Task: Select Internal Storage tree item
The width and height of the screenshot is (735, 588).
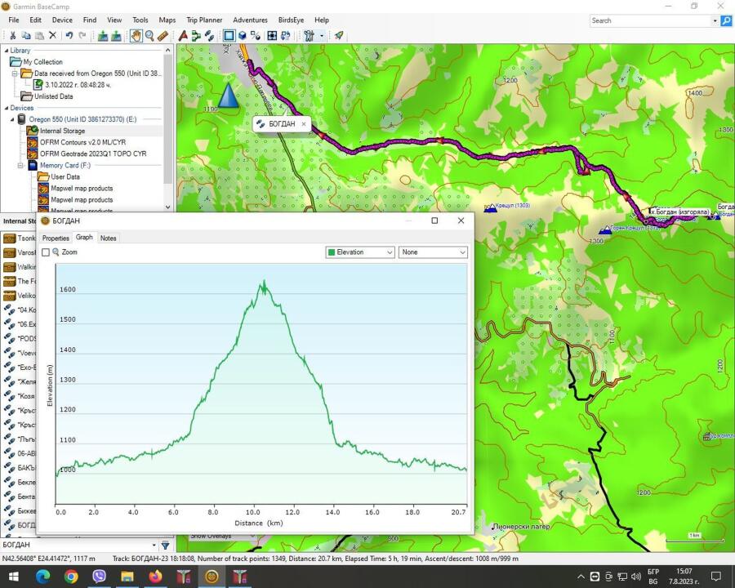Action: pyautogui.click(x=62, y=131)
